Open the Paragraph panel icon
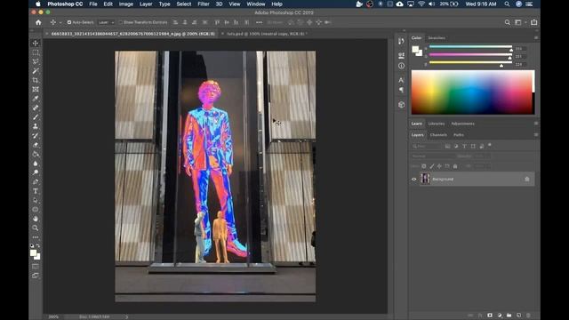The image size is (569, 320). coord(401,90)
